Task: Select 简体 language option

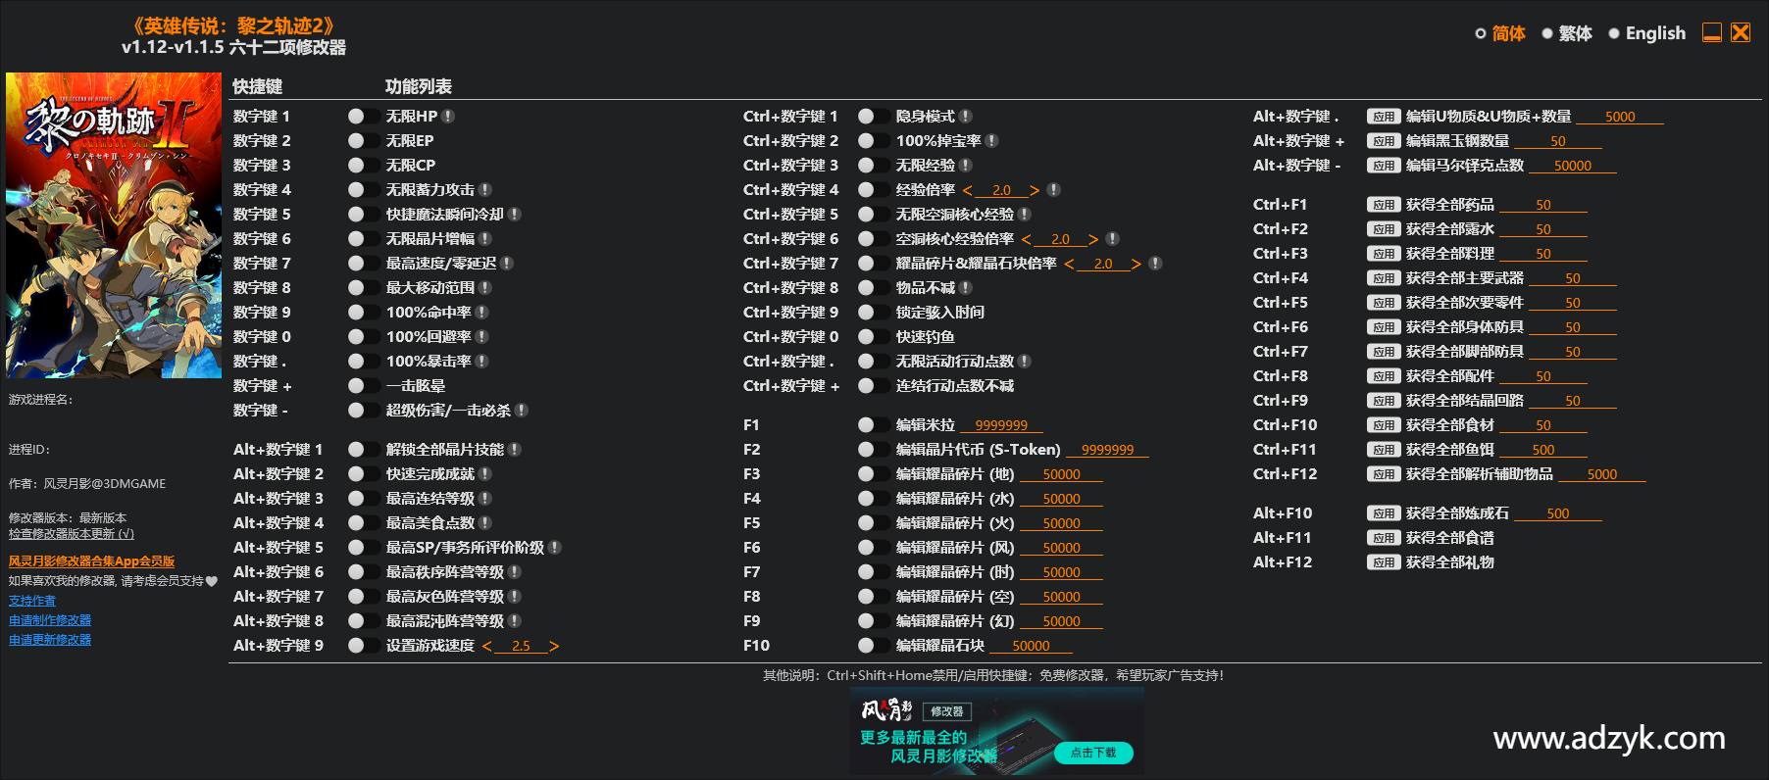Action: tap(1500, 33)
